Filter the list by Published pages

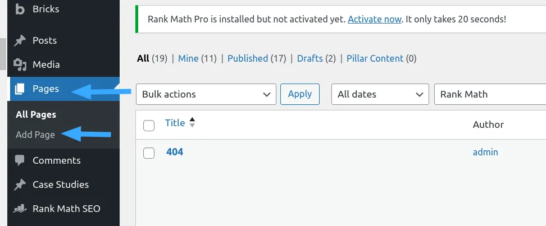coord(248,58)
